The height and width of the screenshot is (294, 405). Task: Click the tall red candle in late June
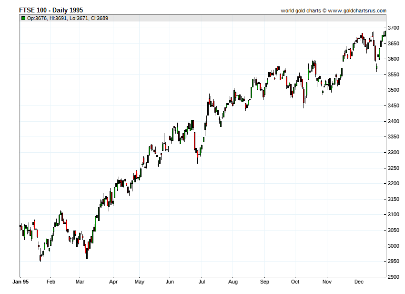click(195, 141)
